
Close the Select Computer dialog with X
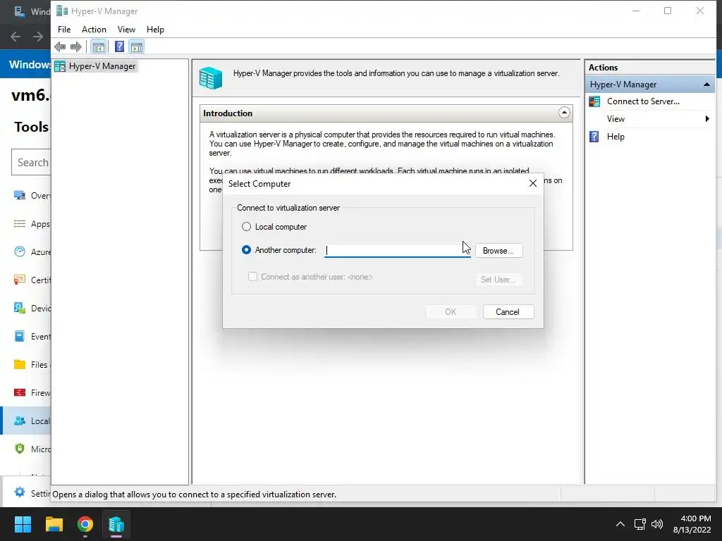point(533,184)
